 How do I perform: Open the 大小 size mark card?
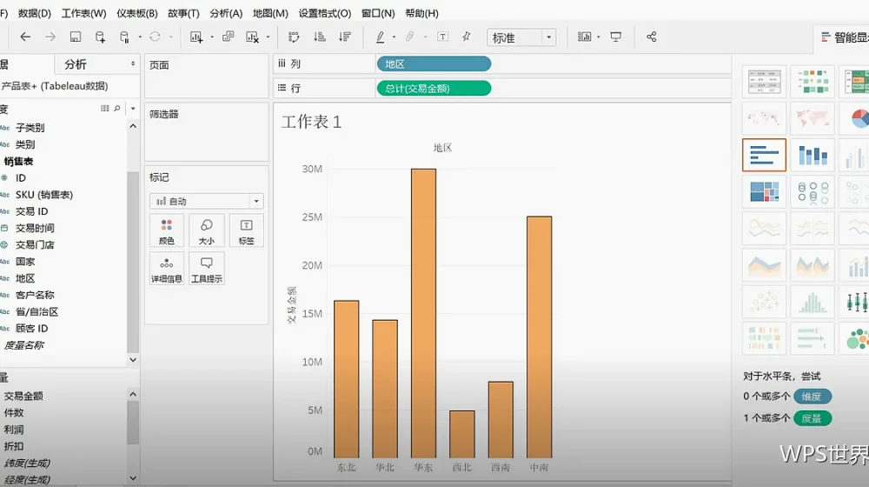(x=206, y=231)
